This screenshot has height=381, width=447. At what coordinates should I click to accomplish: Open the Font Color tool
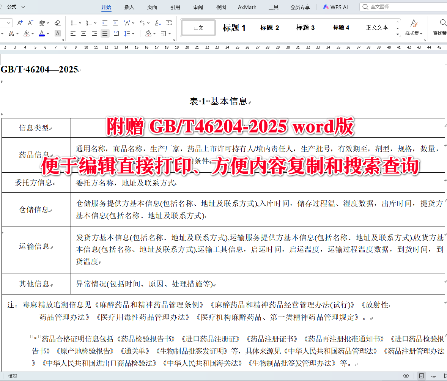(42, 33)
